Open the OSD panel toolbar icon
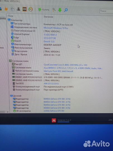This screenshot has width=113, height=151. (x=25, y=9)
